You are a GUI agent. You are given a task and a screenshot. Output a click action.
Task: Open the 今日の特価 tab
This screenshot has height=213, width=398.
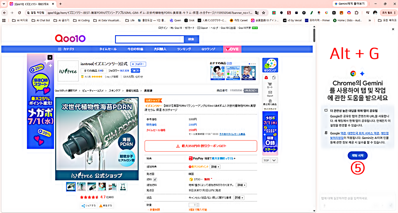[x=135, y=49]
